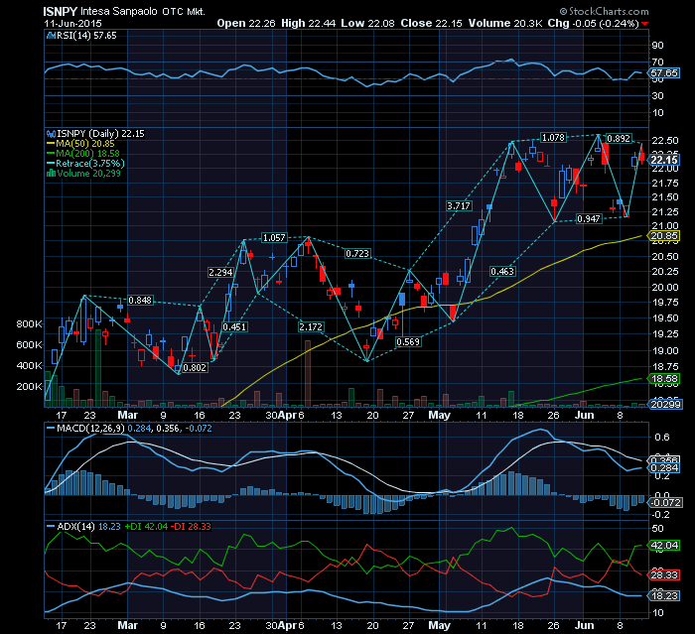Click the 1.057 retracement label

click(x=274, y=238)
